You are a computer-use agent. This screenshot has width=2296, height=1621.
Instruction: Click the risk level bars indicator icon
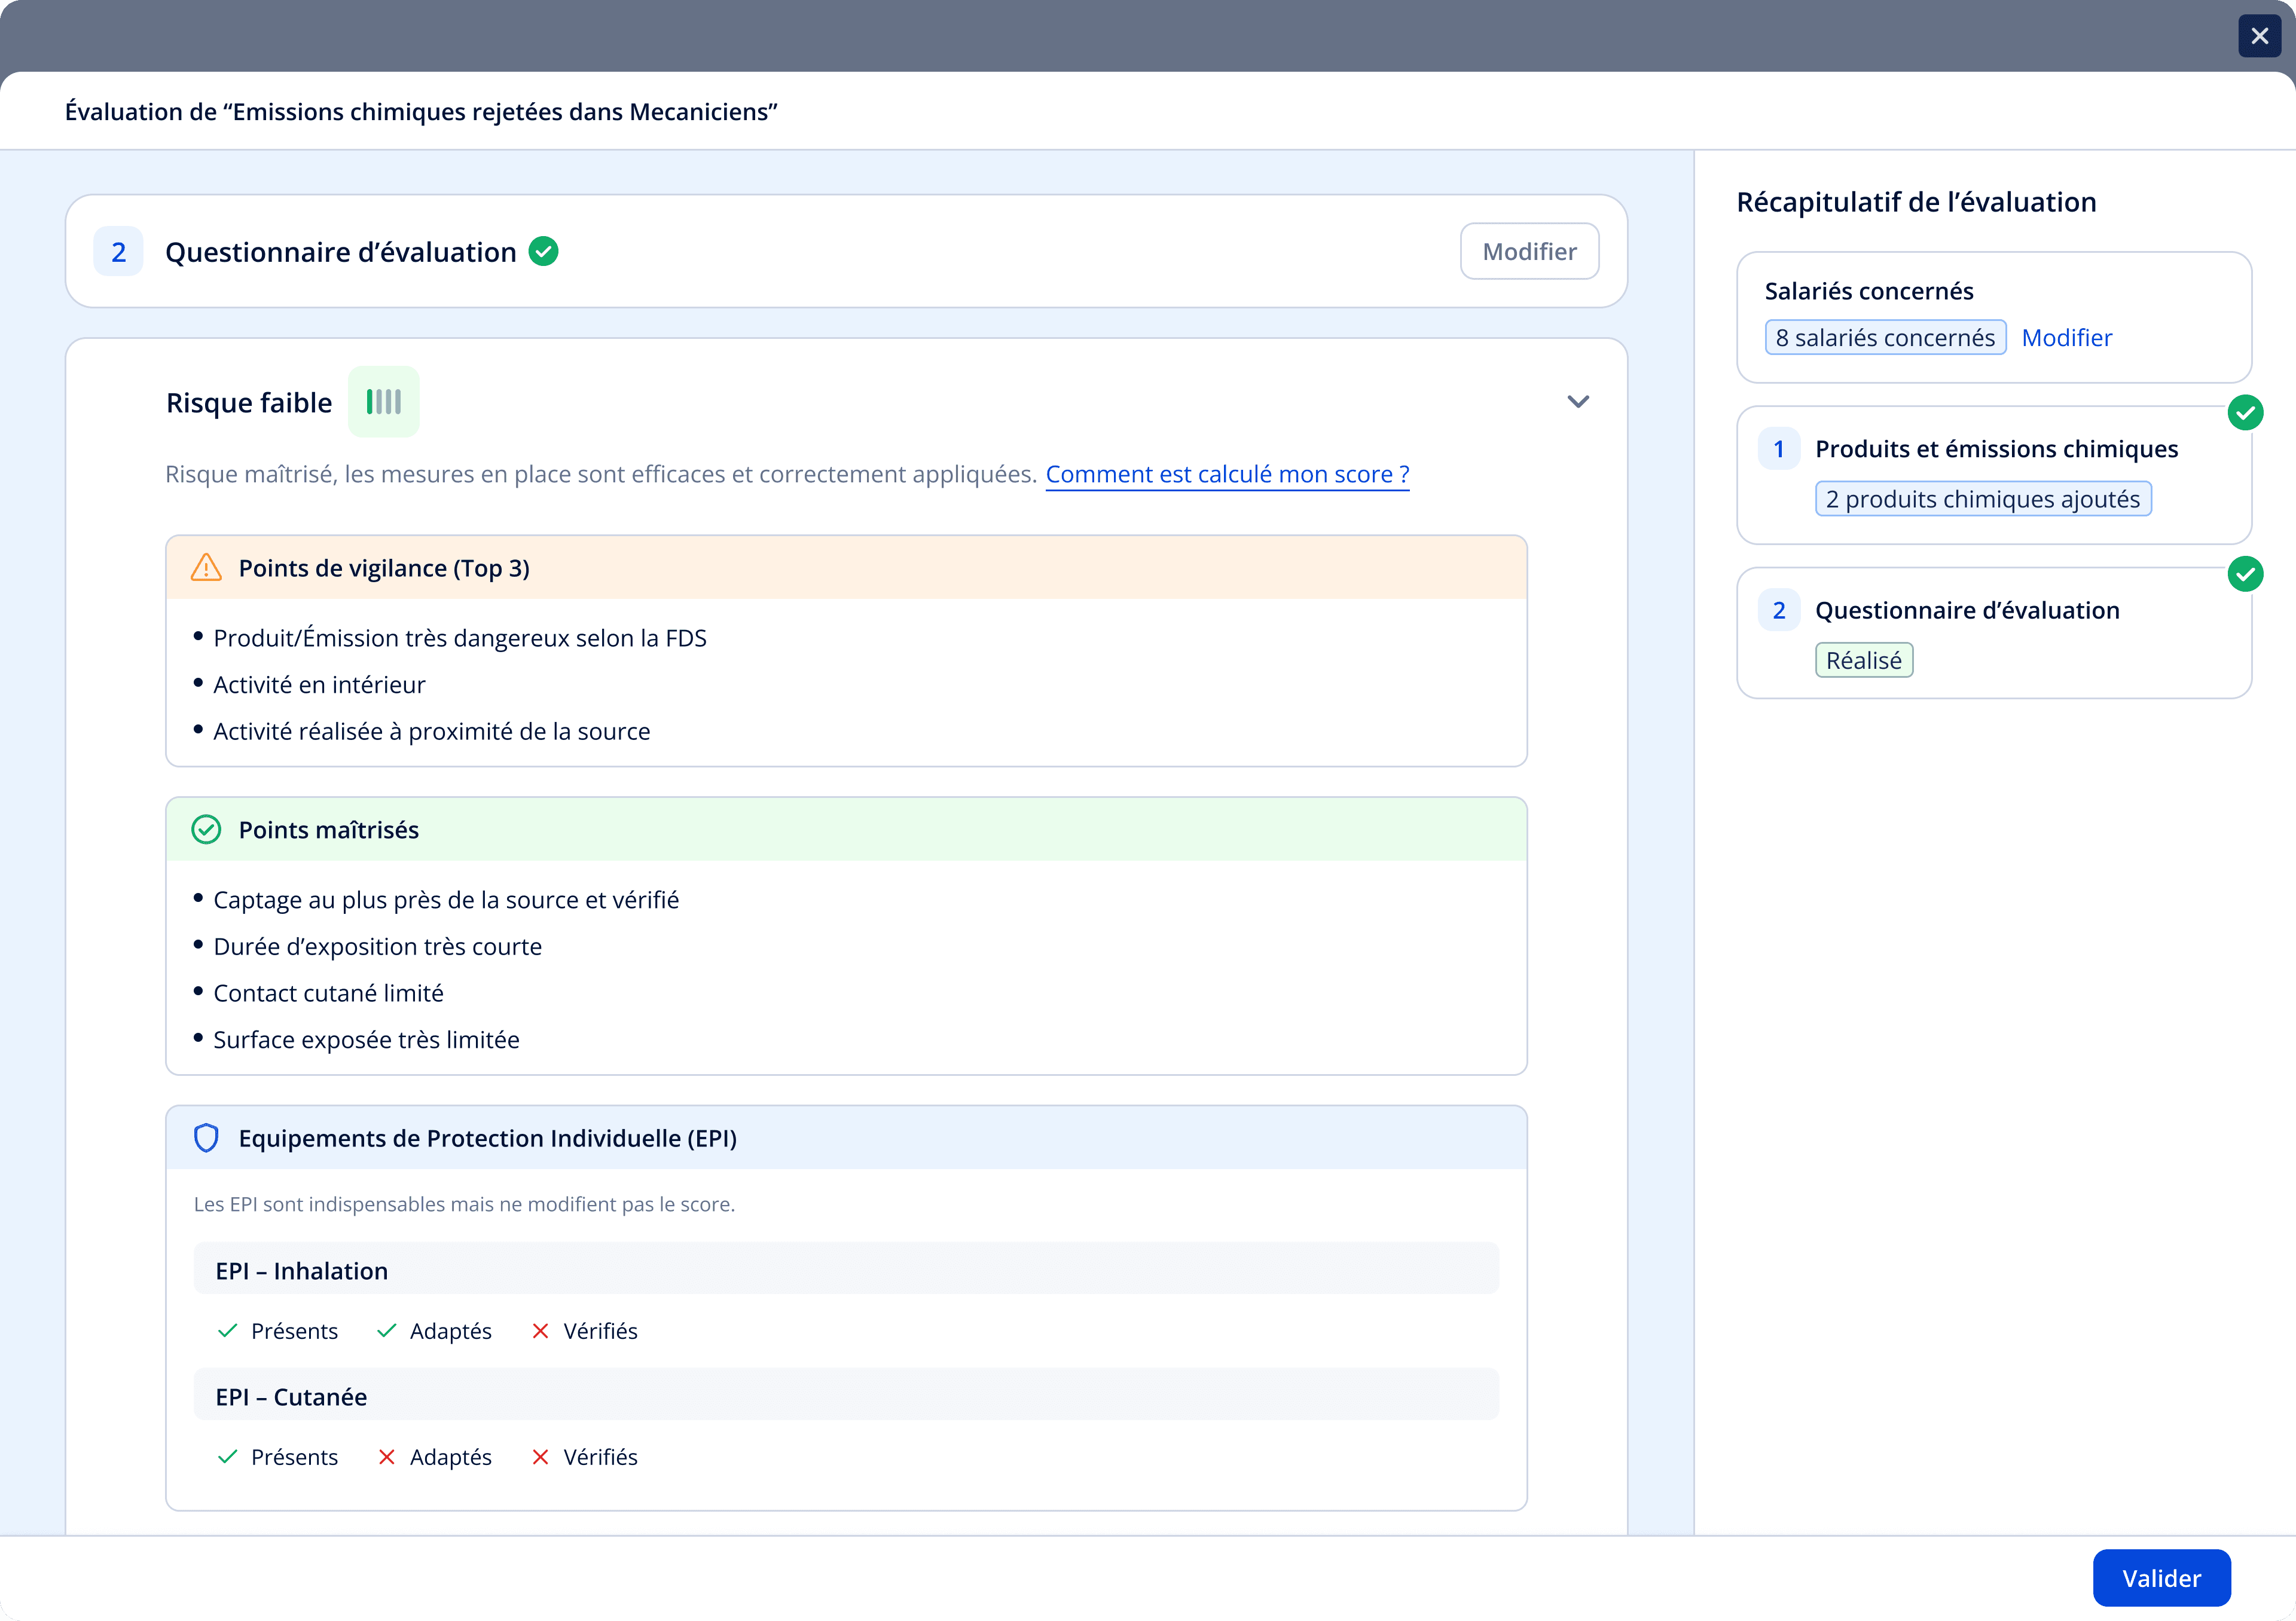point(383,402)
